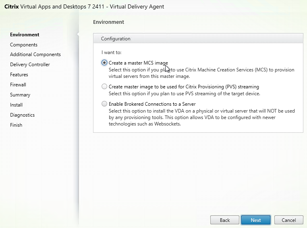Click the Create a master MCS image label

coord(138,63)
